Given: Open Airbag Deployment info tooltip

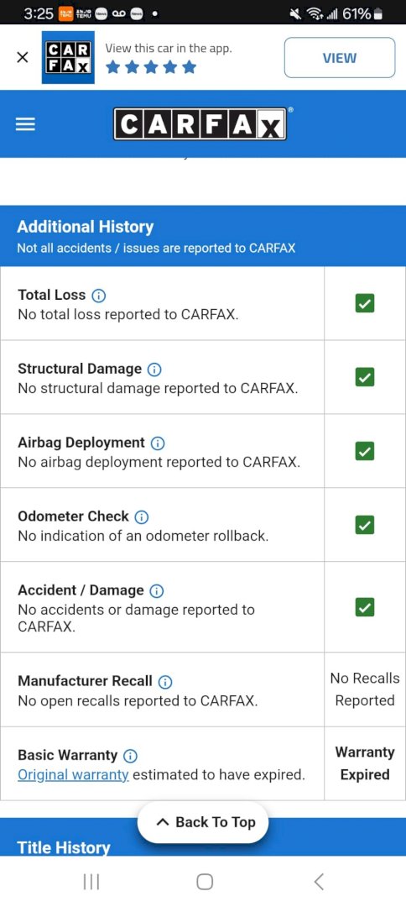Looking at the screenshot, I should pyautogui.click(x=158, y=443).
